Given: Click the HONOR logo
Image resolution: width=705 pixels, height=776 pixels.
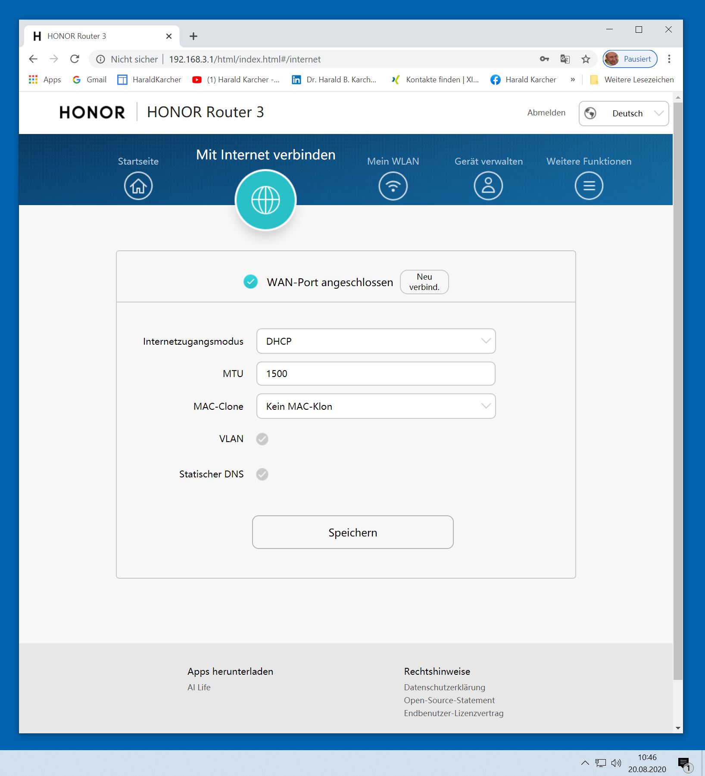Looking at the screenshot, I should pos(92,112).
